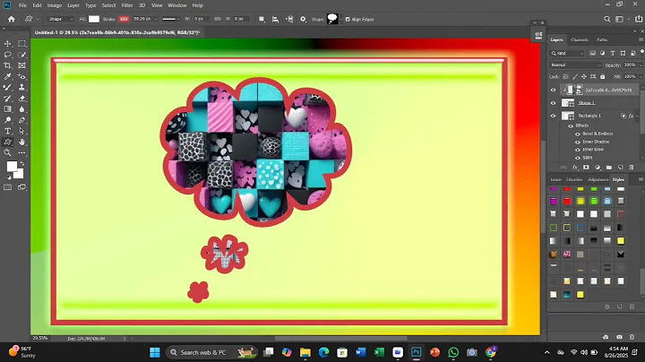Open the stroke width dropdown
Screen dimensions: 645x362
155,19
